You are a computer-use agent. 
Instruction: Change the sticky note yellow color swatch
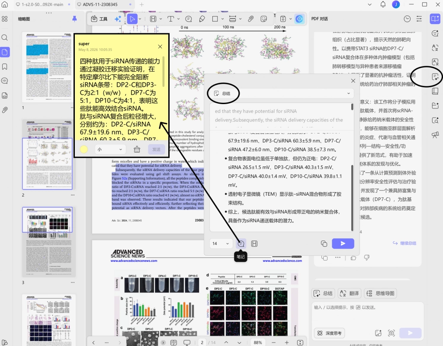click(x=84, y=149)
